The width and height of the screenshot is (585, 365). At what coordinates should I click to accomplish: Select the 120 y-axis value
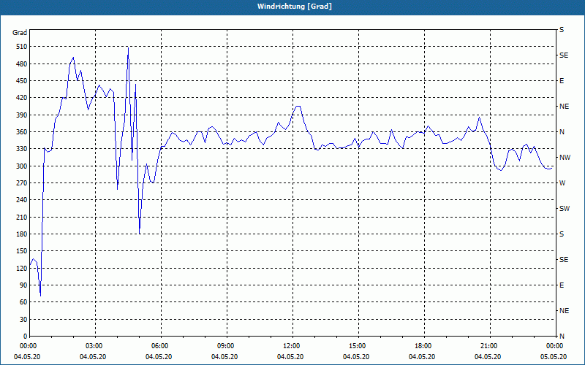(21, 268)
